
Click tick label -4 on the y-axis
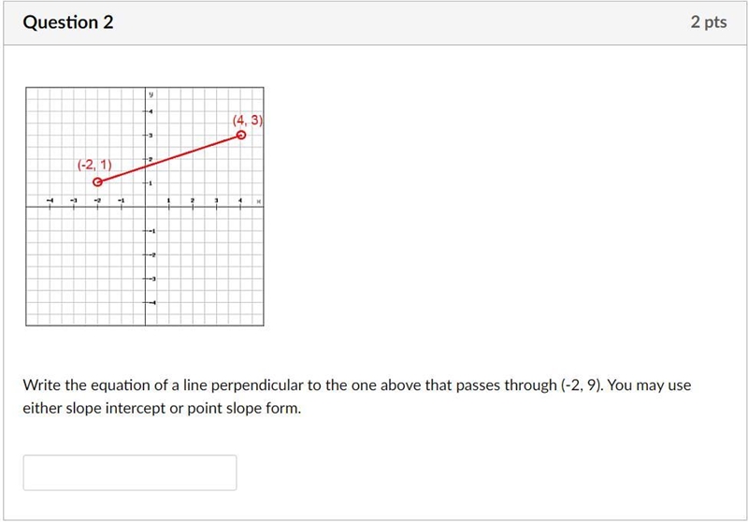152,302
